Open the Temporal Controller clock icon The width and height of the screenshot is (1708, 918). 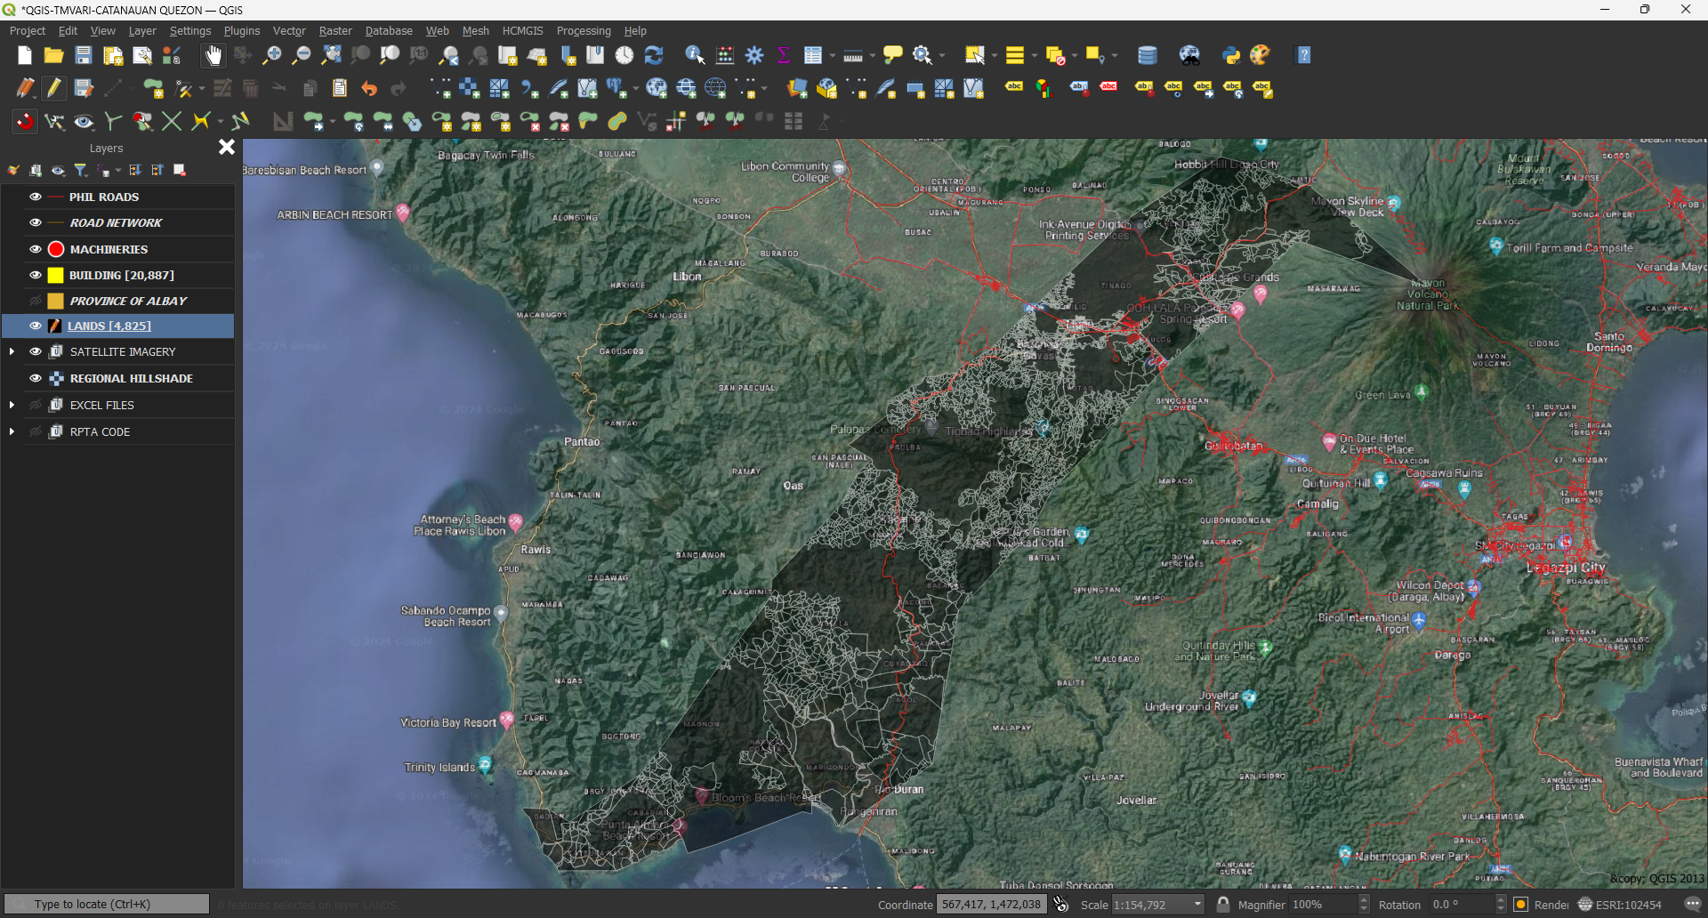tap(624, 55)
